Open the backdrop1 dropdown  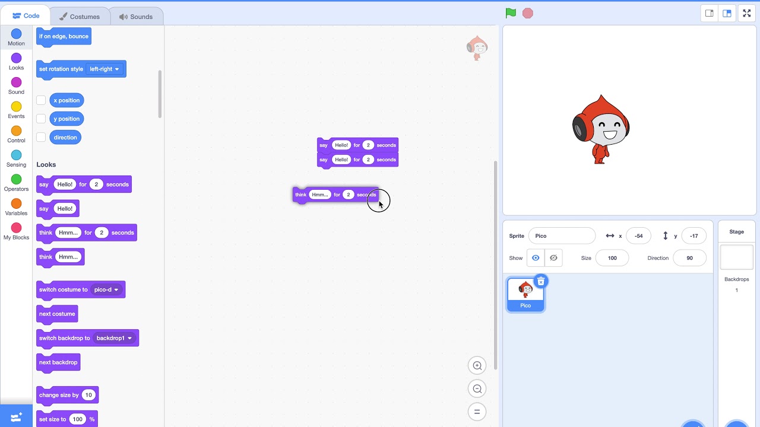115,338
